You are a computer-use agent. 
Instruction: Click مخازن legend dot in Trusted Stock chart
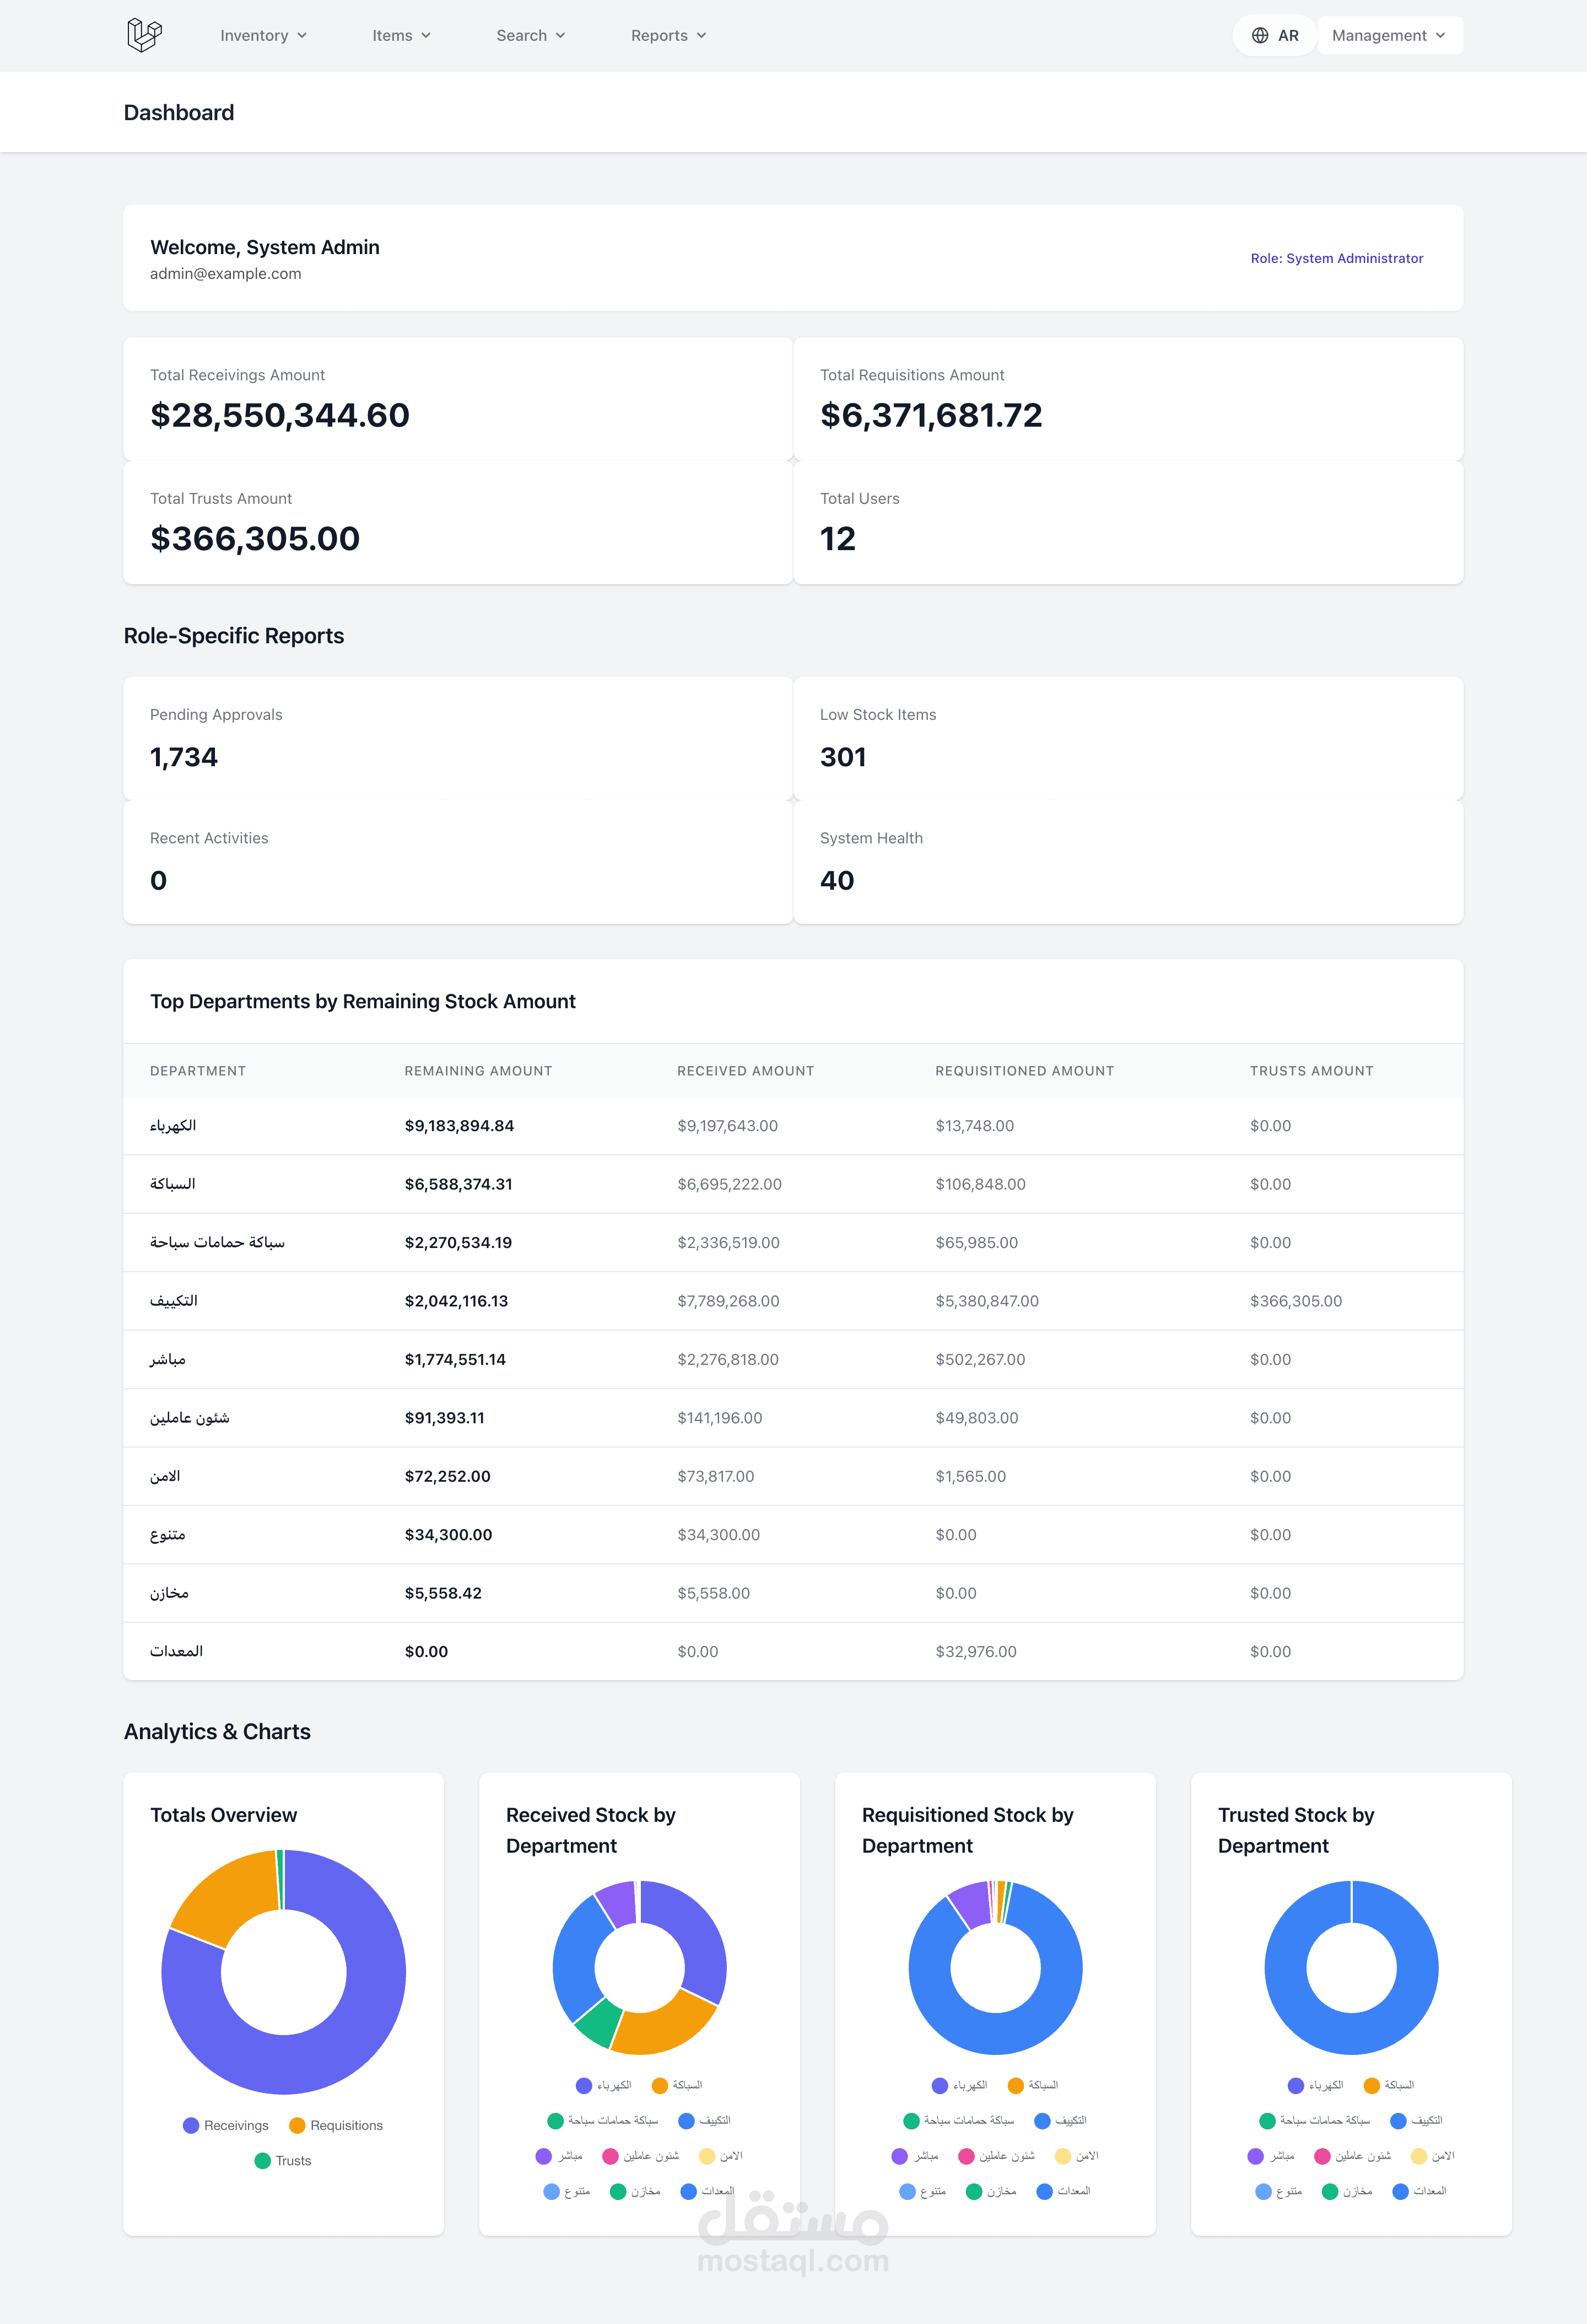(1329, 2191)
